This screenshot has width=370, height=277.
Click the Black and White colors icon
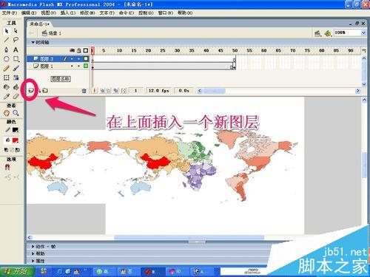[7, 150]
